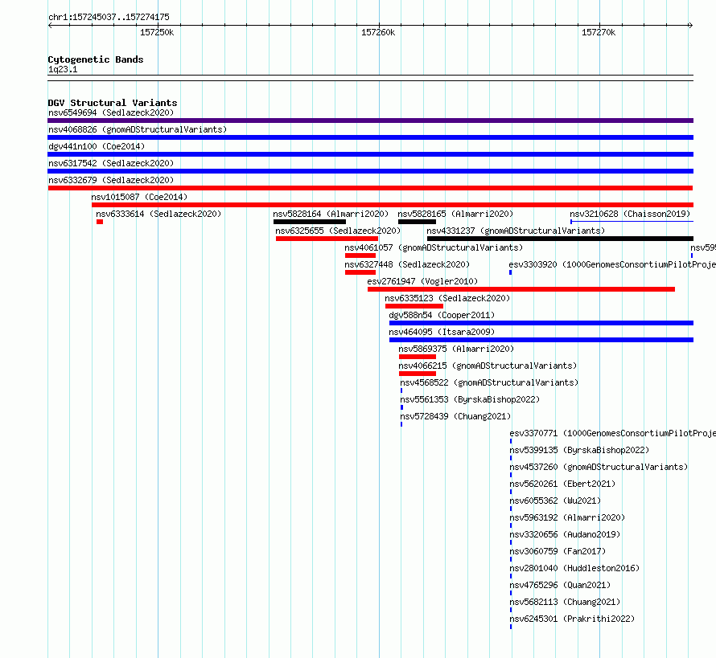Click the nsv6332679 (Sedlazeck2020) label

point(111,180)
